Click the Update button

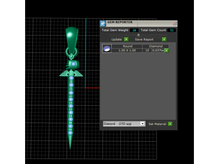[117, 40]
